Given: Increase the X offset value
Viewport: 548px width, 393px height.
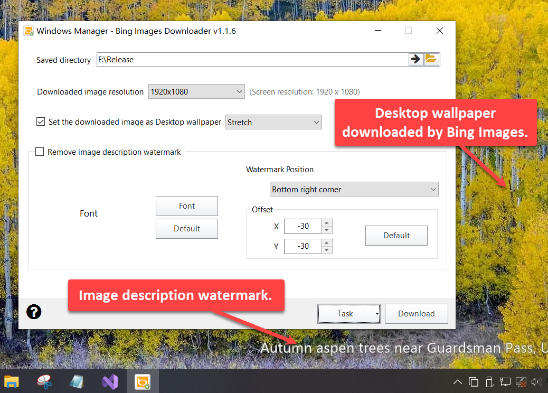Looking at the screenshot, I should [x=326, y=223].
